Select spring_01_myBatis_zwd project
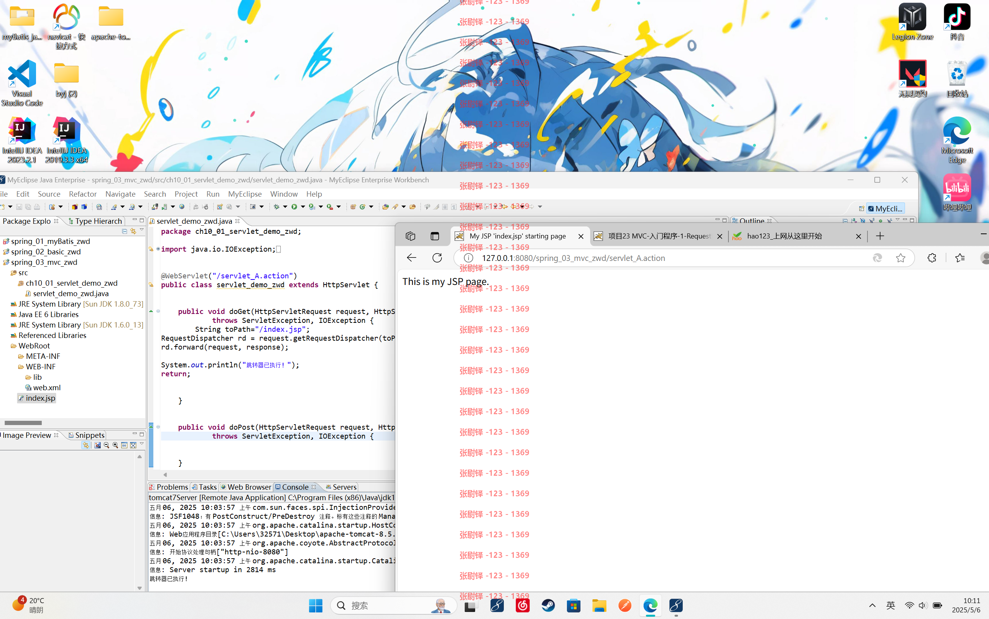Screen dimensions: 989x619 pyautogui.click(x=47, y=241)
